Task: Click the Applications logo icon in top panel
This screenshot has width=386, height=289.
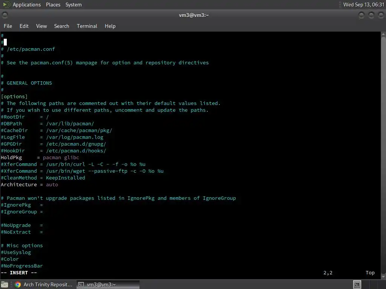Action: (x=6, y=5)
